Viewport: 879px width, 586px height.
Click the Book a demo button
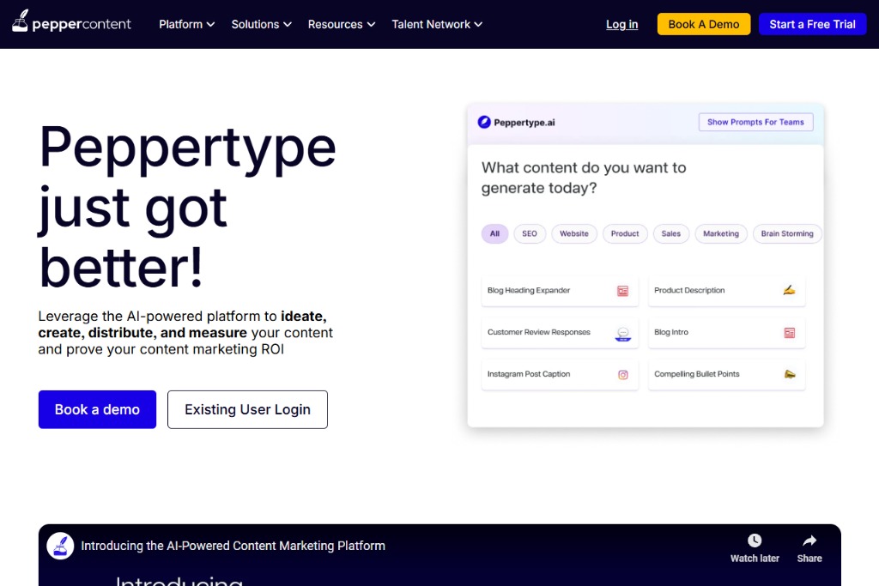click(x=97, y=409)
